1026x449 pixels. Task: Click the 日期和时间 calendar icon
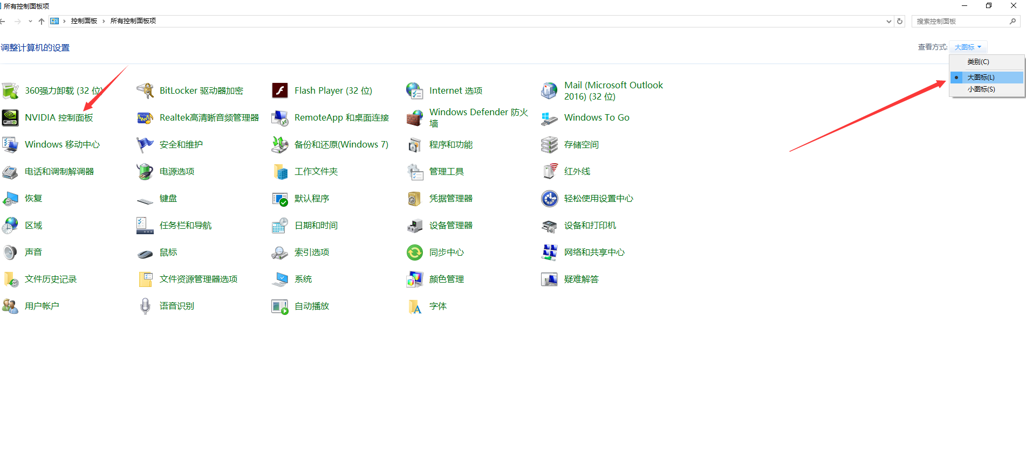pos(280,225)
